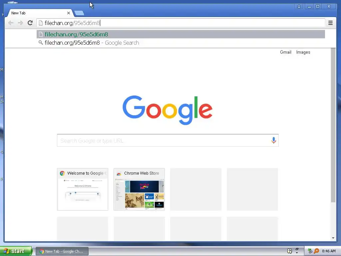This screenshot has height=256, width=341.
Task: Click the help question mark tray icon
Action: pyautogui.click(x=289, y=251)
